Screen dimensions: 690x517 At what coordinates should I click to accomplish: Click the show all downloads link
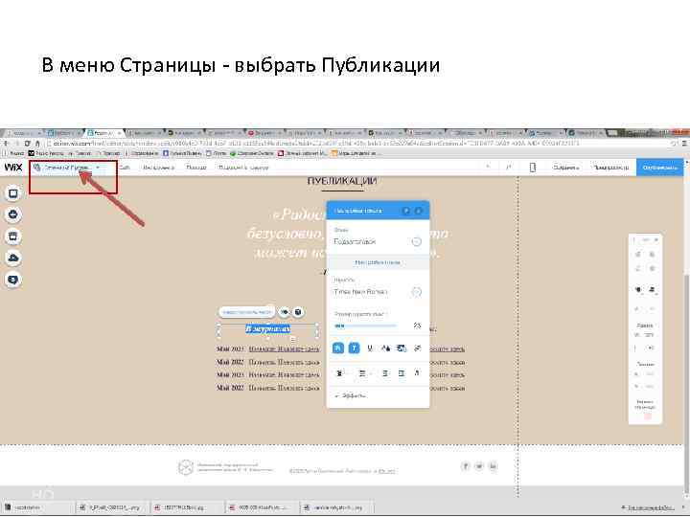[650, 507]
